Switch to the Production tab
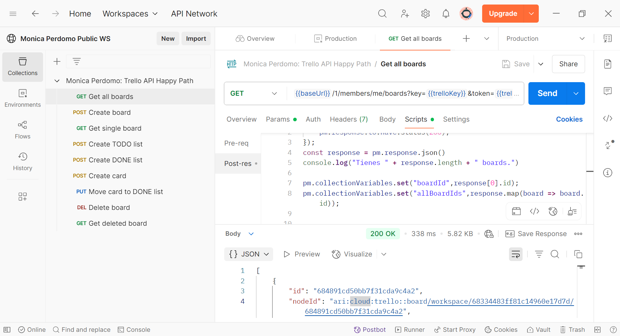Viewport: 620px width, 336px height. [336, 38]
